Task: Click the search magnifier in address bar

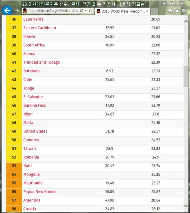Action: (81, 11)
